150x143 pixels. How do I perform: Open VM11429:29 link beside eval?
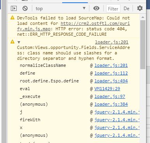point(107,89)
